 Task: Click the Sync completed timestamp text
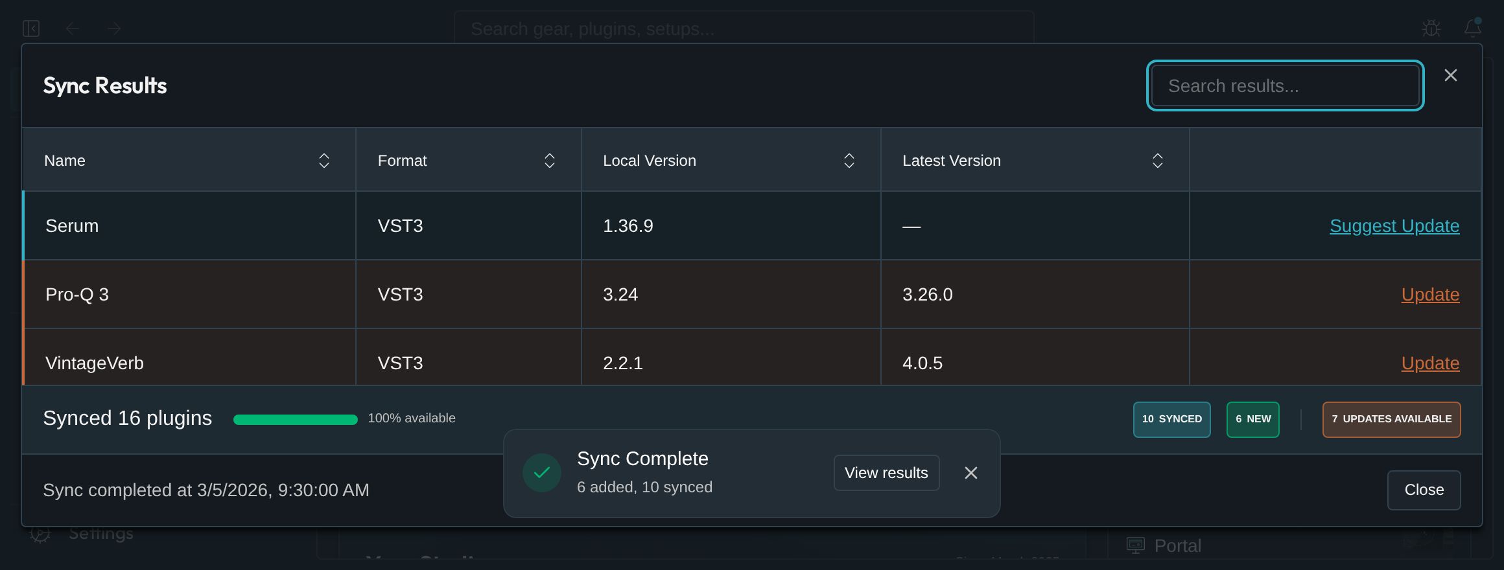(206, 490)
